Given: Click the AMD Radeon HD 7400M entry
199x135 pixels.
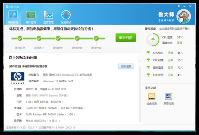Looking at the screenshot, I should tap(50, 114).
